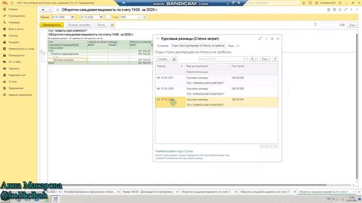The height and width of the screenshot is (203, 362).
Task: Click the Счет account input field
Action: (x=129, y=17)
